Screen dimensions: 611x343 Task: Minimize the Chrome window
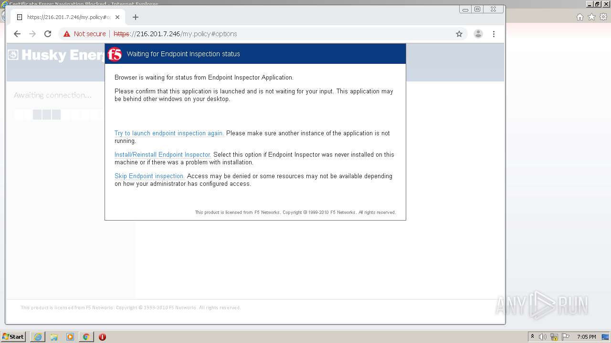465,9
